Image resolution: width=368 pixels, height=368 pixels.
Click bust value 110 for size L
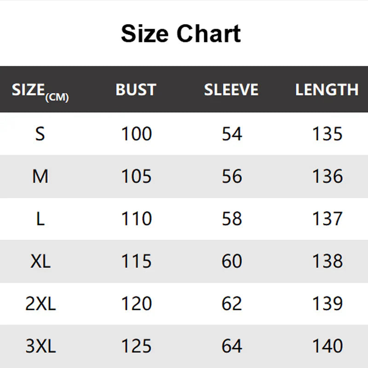click(136, 218)
